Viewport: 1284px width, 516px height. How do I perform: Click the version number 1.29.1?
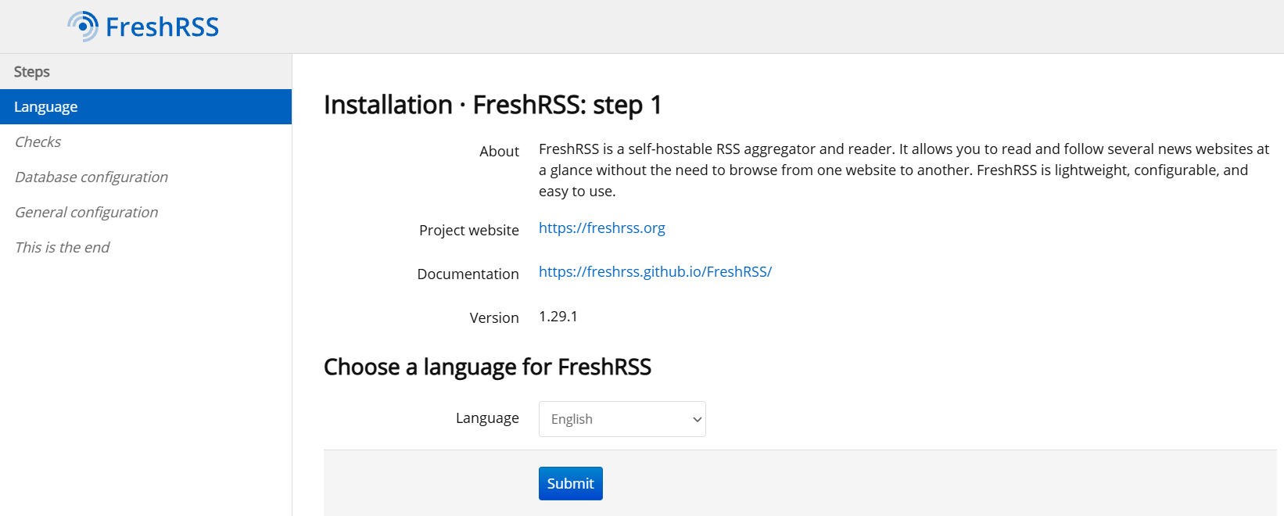click(x=558, y=316)
